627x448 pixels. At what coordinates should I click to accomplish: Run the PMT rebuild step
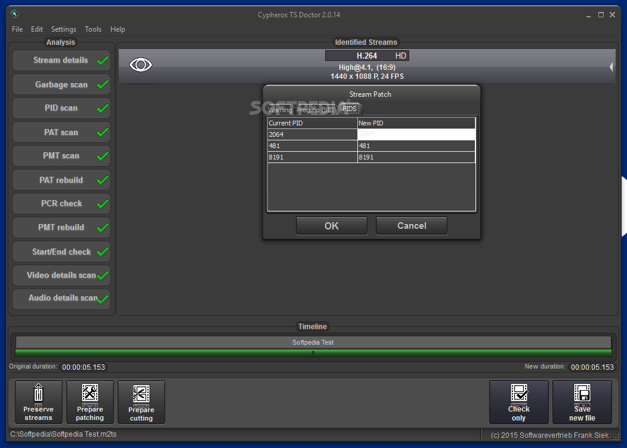point(61,228)
